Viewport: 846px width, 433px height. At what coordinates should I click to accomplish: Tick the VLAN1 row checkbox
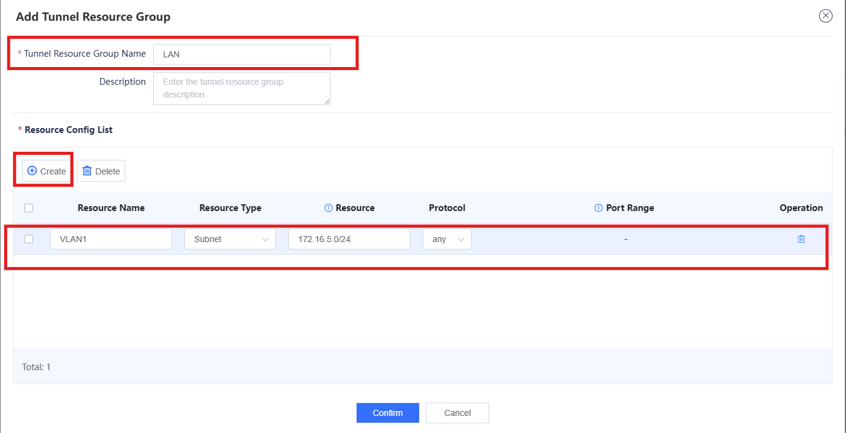pos(29,239)
